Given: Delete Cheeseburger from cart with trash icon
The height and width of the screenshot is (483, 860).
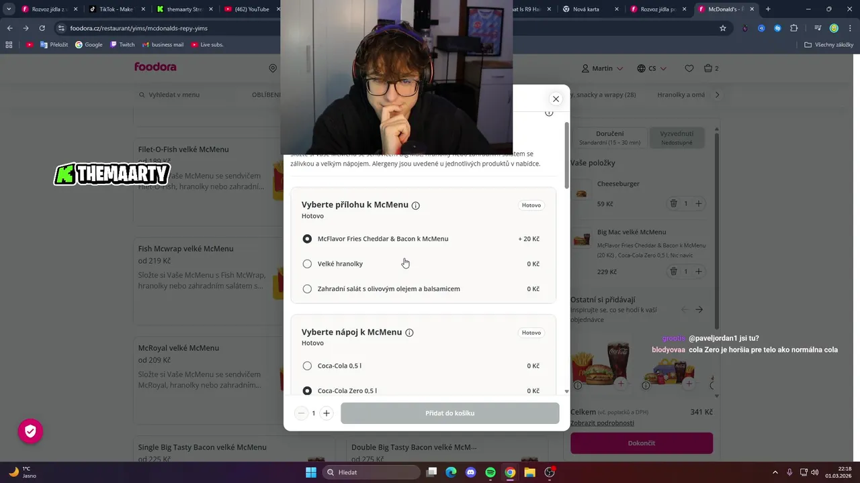Looking at the screenshot, I should 673,203.
